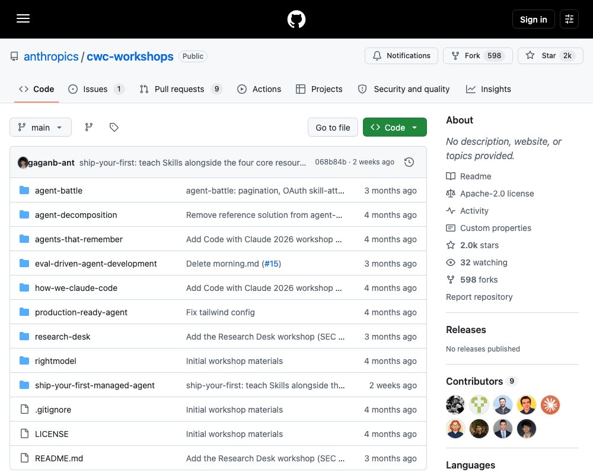Open the Readme link in About

point(468,176)
